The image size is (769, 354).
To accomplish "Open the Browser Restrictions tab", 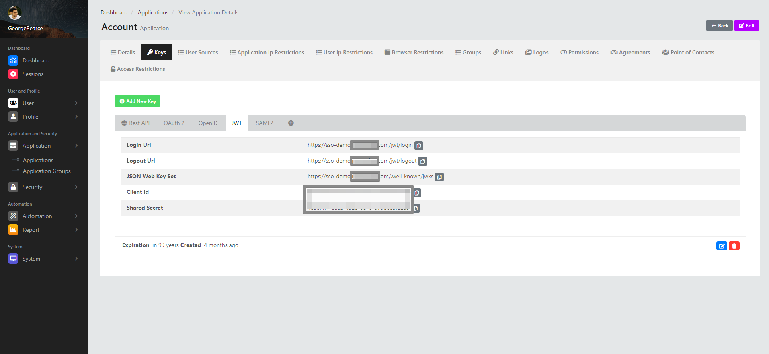I will pyautogui.click(x=414, y=52).
